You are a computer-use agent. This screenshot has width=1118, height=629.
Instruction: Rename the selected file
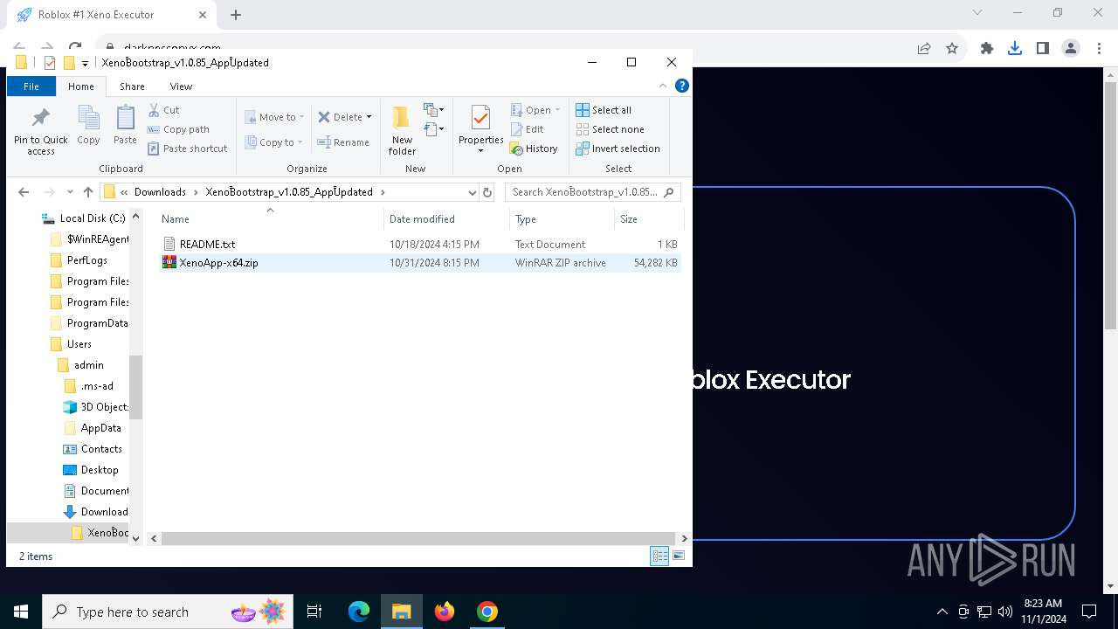[343, 142]
